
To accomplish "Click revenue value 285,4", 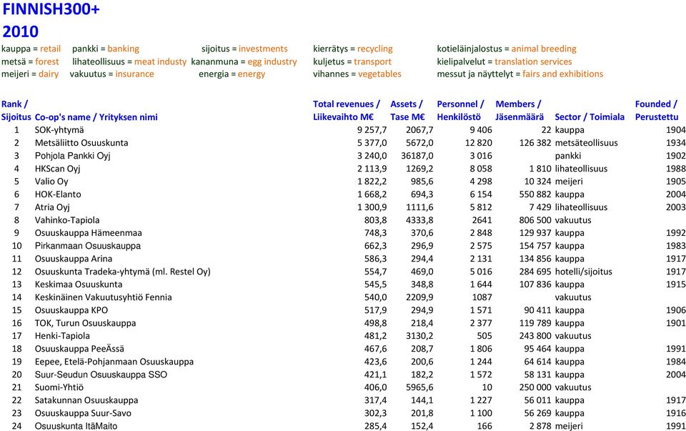I will (x=375, y=426).
